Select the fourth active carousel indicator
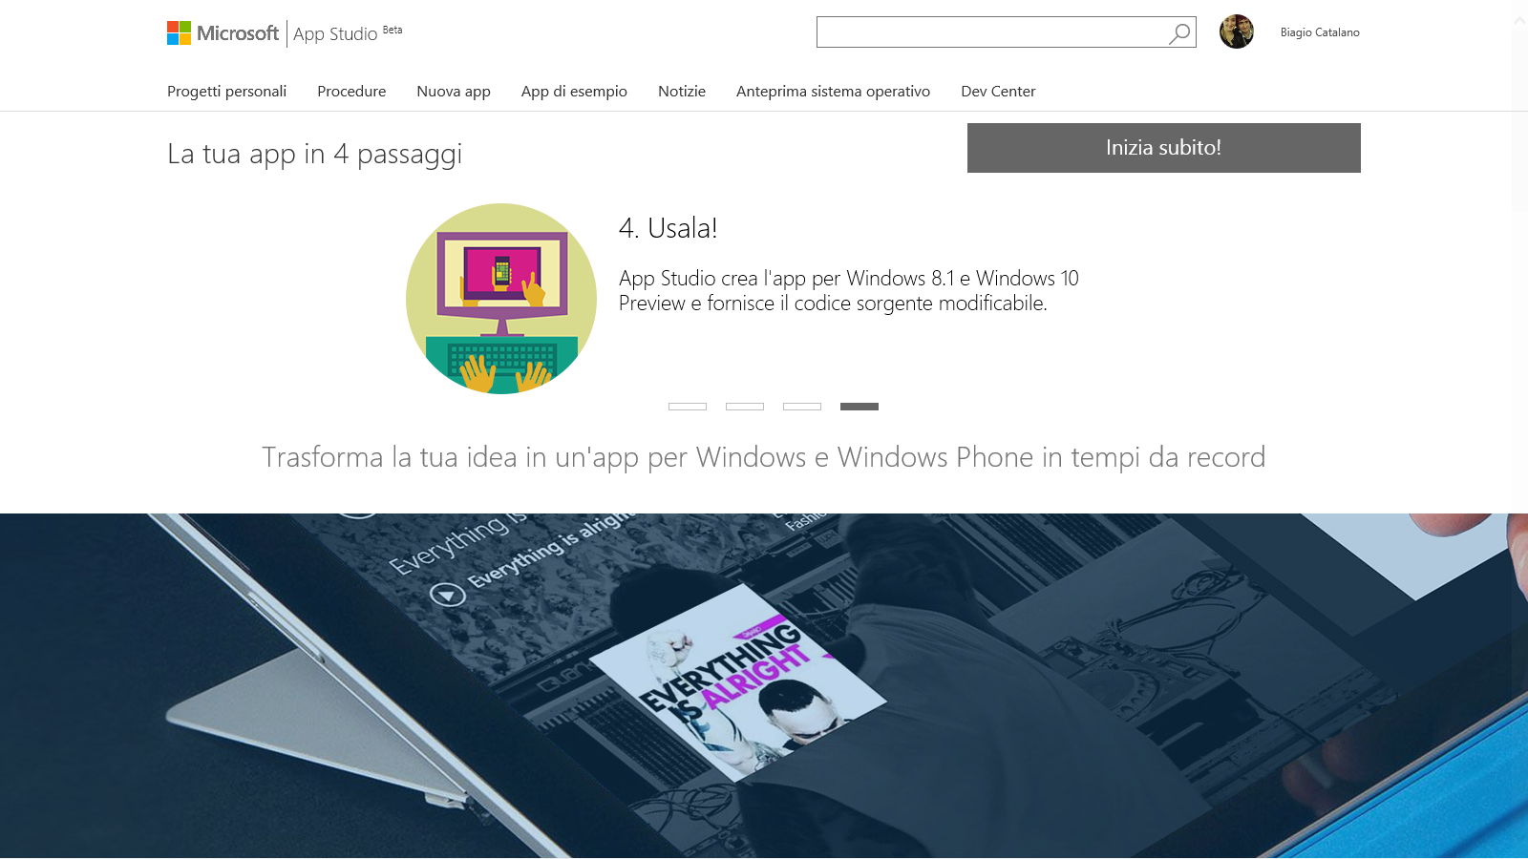The height and width of the screenshot is (859, 1528). 859,407
